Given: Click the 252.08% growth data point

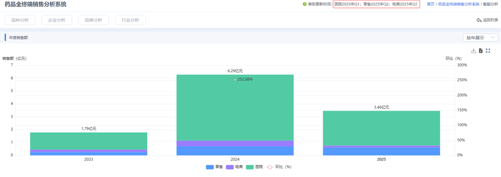Looking at the screenshot, I should tap(235, 80).
